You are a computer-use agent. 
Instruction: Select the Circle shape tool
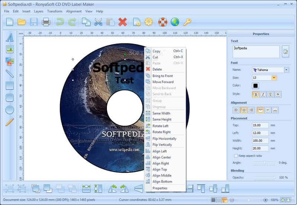point(10,110)
